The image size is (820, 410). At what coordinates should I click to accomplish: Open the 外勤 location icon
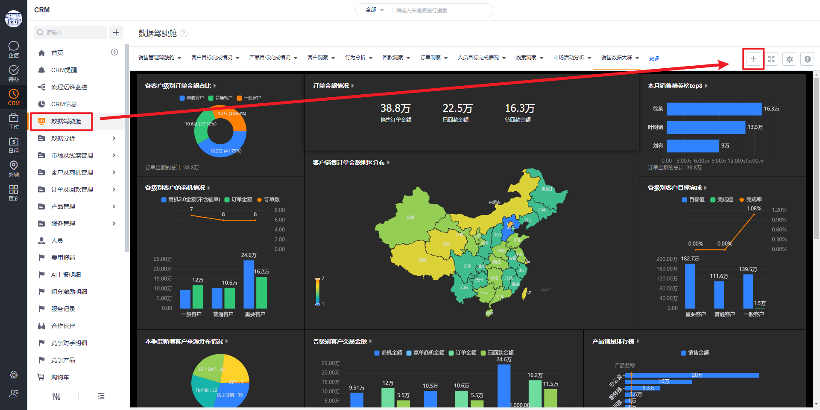(14, 169)
